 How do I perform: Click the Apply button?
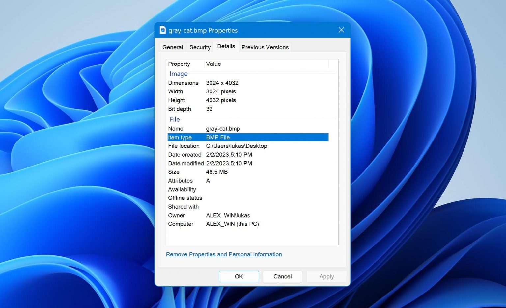(x=326, y=276)
